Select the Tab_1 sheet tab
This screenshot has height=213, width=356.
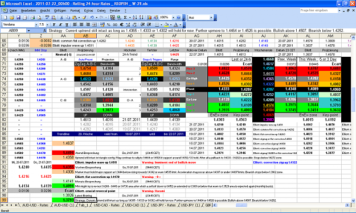[83, 205]
